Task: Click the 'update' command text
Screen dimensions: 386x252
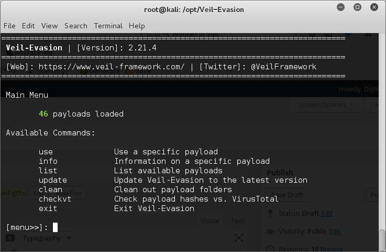Action: (53, 180)
